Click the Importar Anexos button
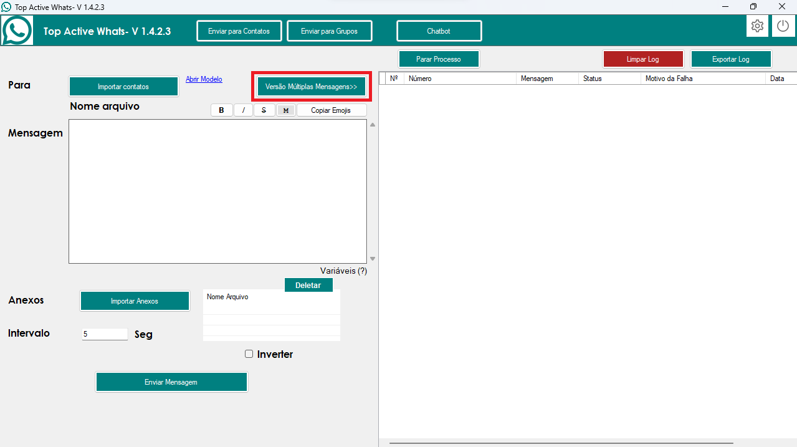The image size is (797, 447). coord(135,301)
